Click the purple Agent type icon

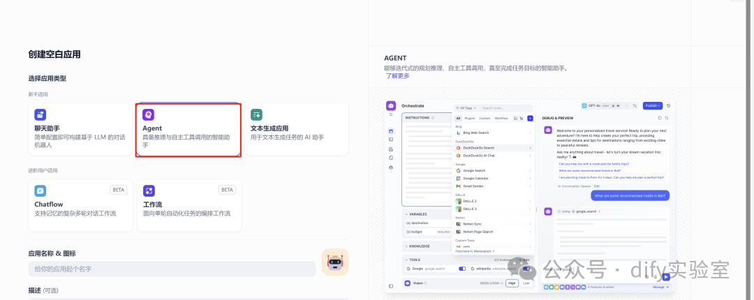coord(149,114)
